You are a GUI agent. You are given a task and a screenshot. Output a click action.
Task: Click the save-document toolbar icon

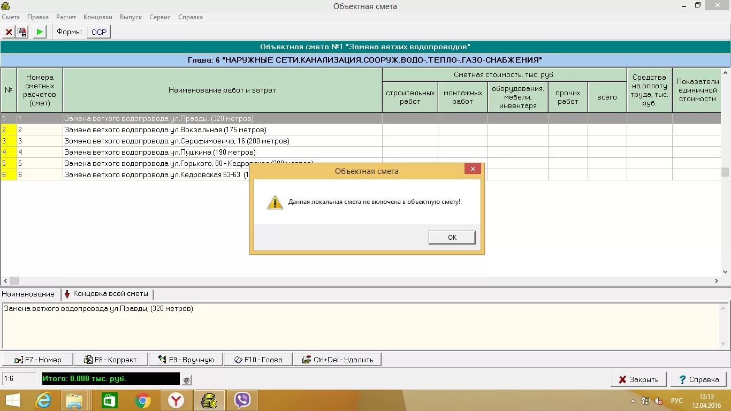click(21, 32)
